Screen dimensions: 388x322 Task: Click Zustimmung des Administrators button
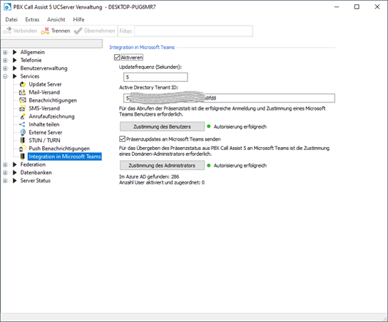click(163, 165)
